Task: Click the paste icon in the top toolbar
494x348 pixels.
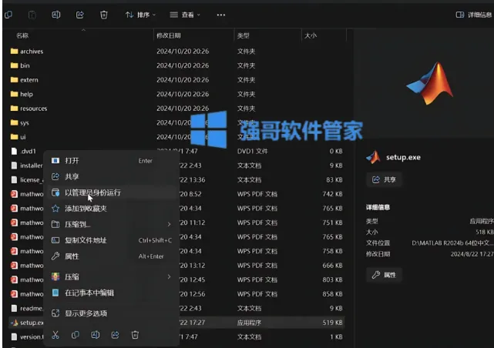Action: (x=32, y=15)
